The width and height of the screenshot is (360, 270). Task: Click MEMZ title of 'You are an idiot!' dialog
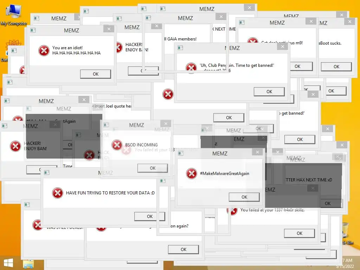pos(72,30)
